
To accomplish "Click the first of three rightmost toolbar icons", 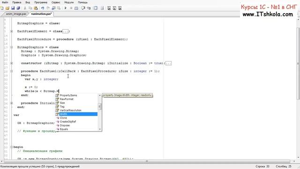I will pyautogui.click(x=109, y=8).
